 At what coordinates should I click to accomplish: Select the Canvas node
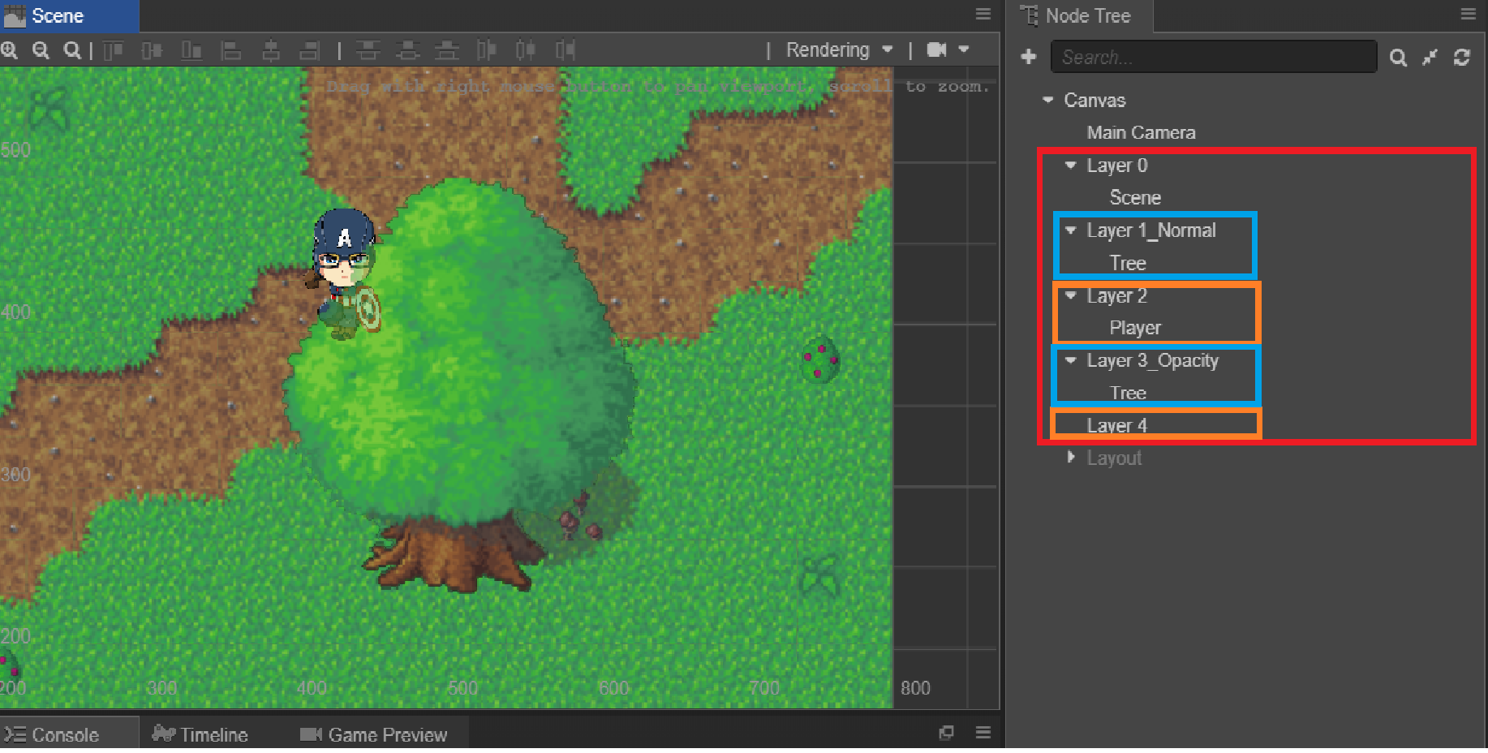click(1094, 101)
